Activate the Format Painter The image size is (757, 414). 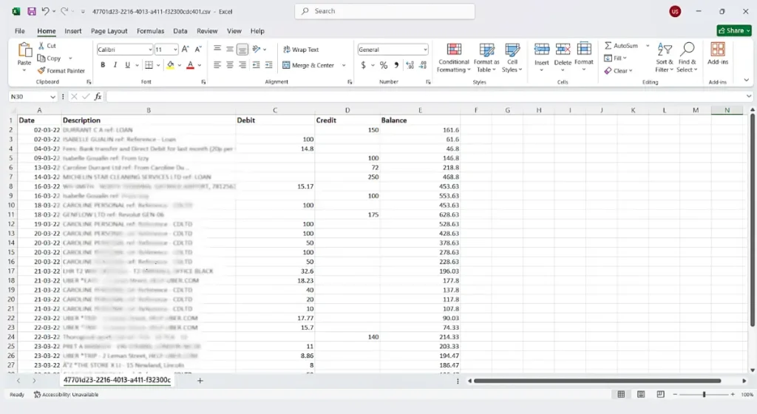tap(61, 70)
